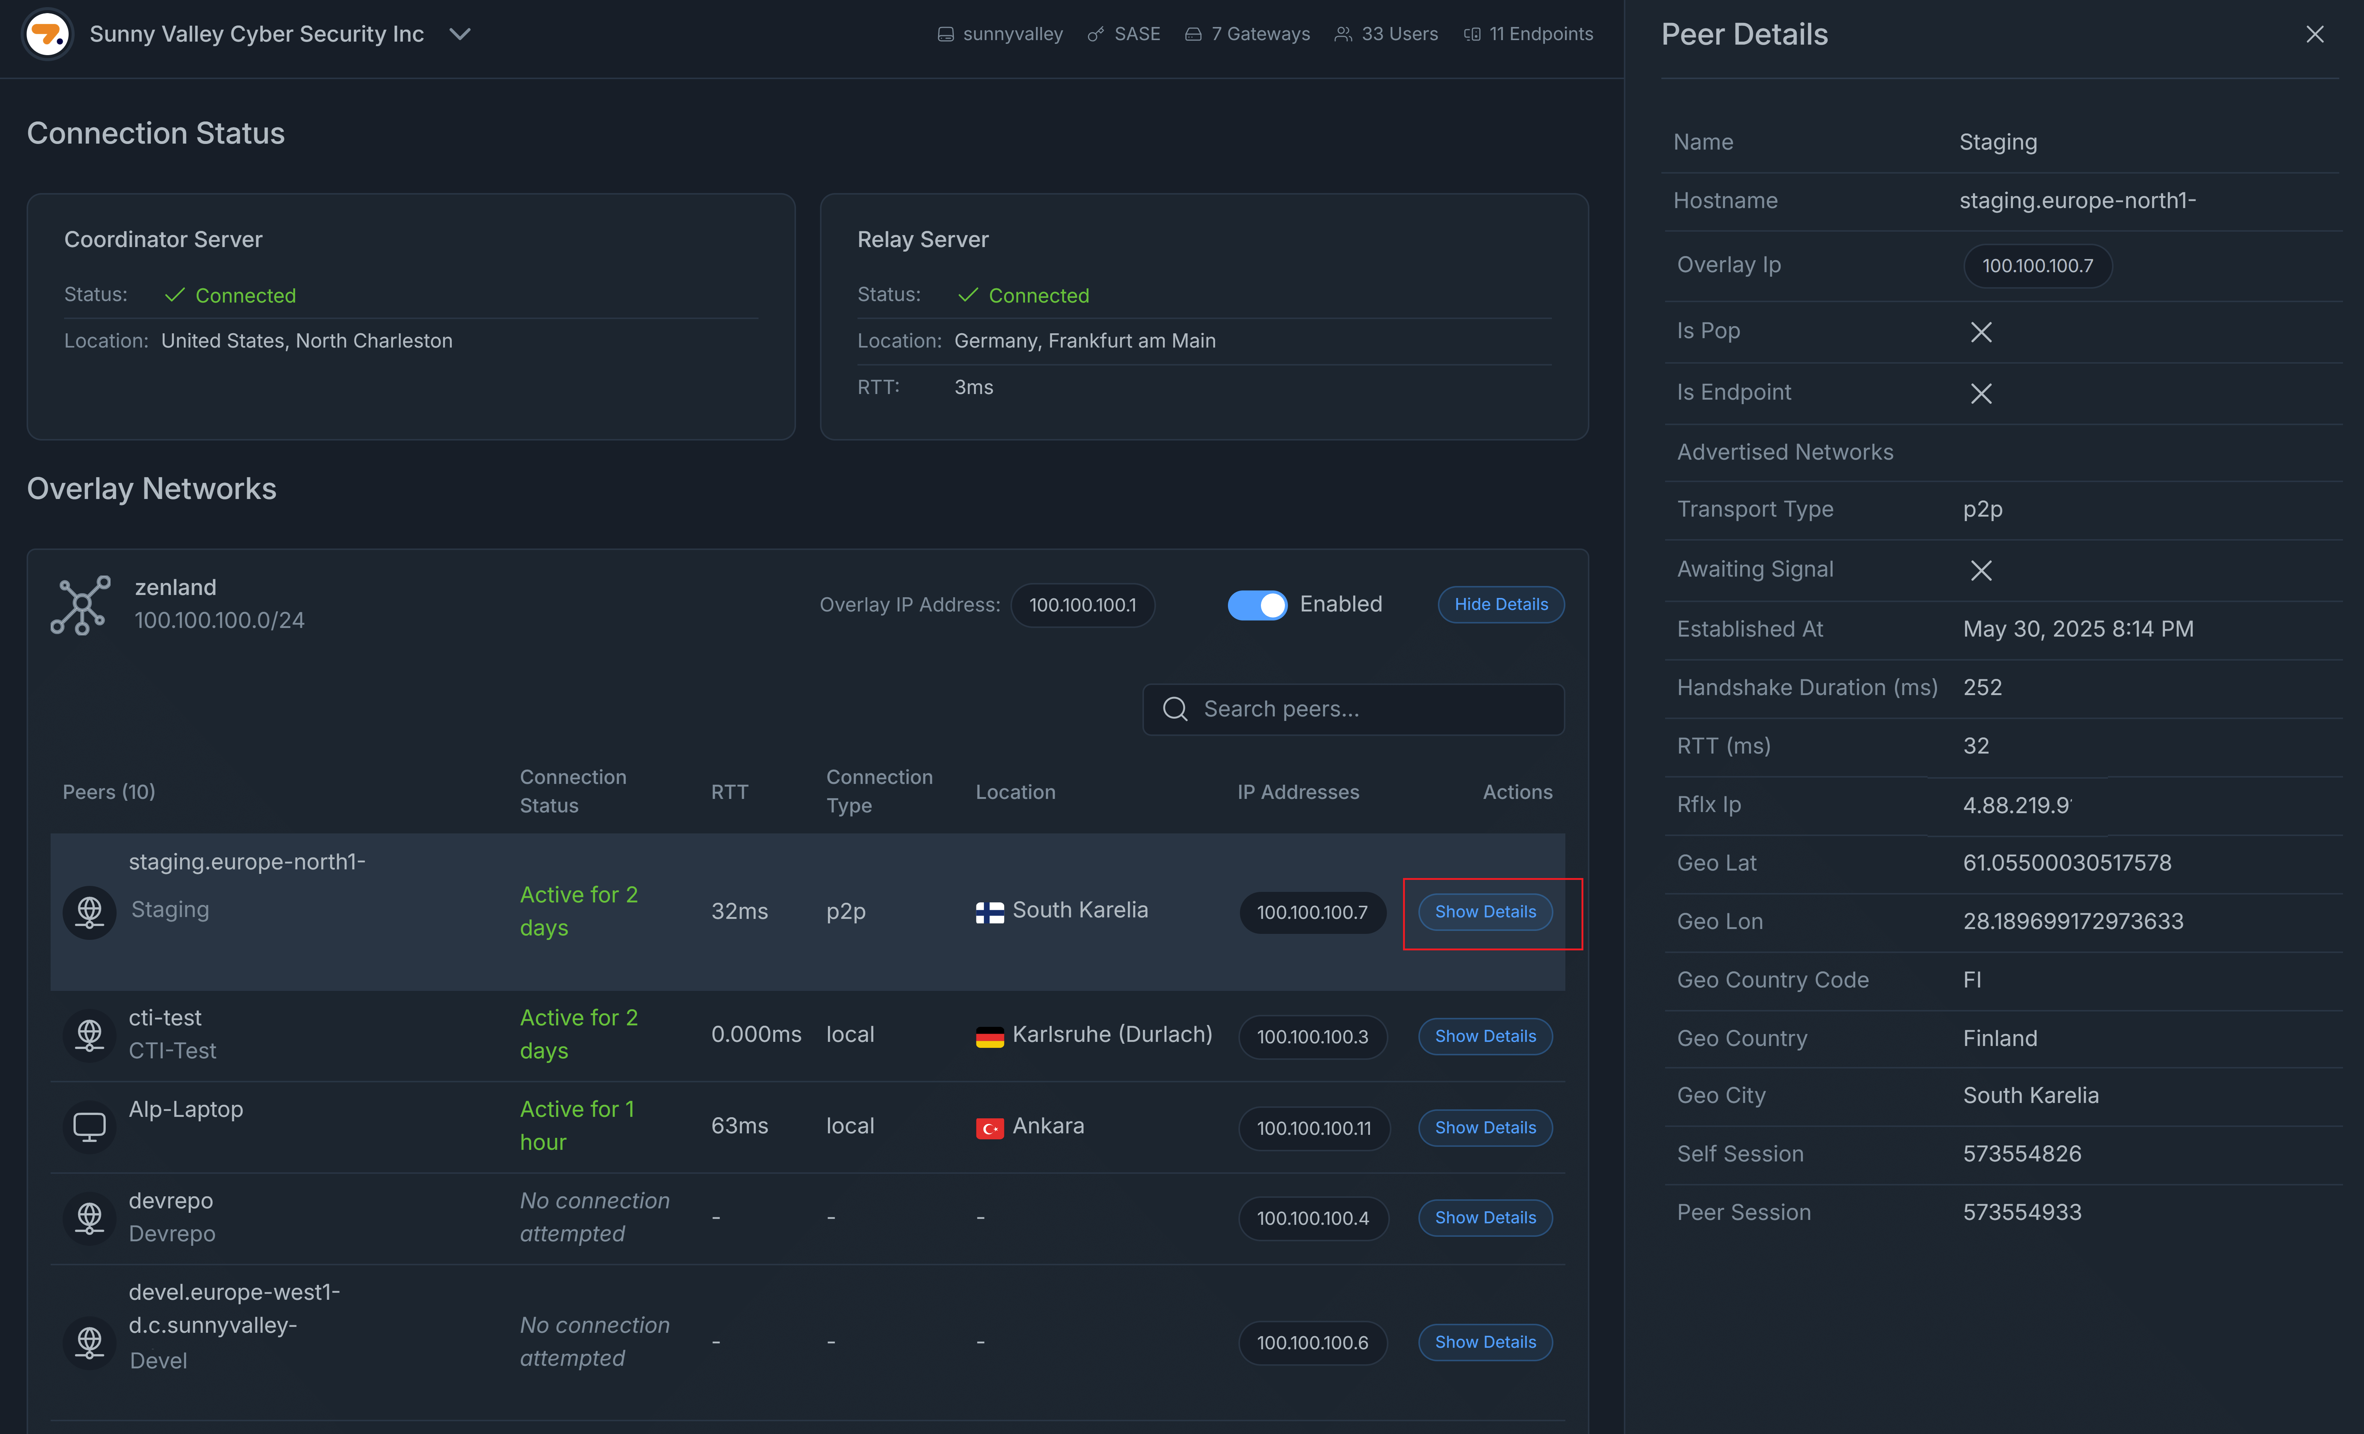The height and width of the screenshot is (1434, 2364).
Task: Click the Geo Lat value 61.05500030517578
Action: (2067, 863)
